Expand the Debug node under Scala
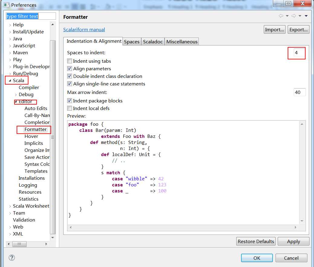Image resolution: width=314 pixels, height=267 pixels. point(16,95)
